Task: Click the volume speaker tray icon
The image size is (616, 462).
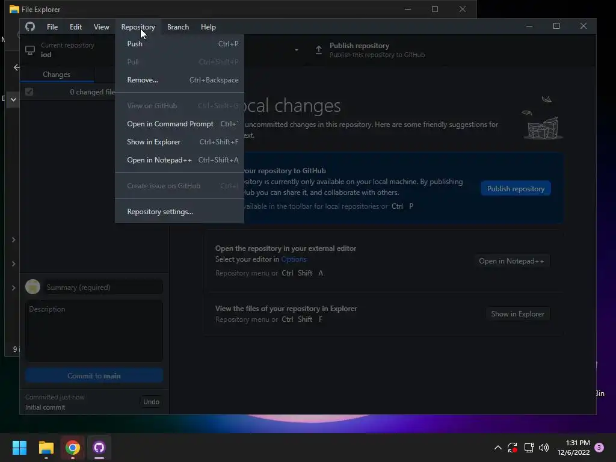Action: point(544,448)
